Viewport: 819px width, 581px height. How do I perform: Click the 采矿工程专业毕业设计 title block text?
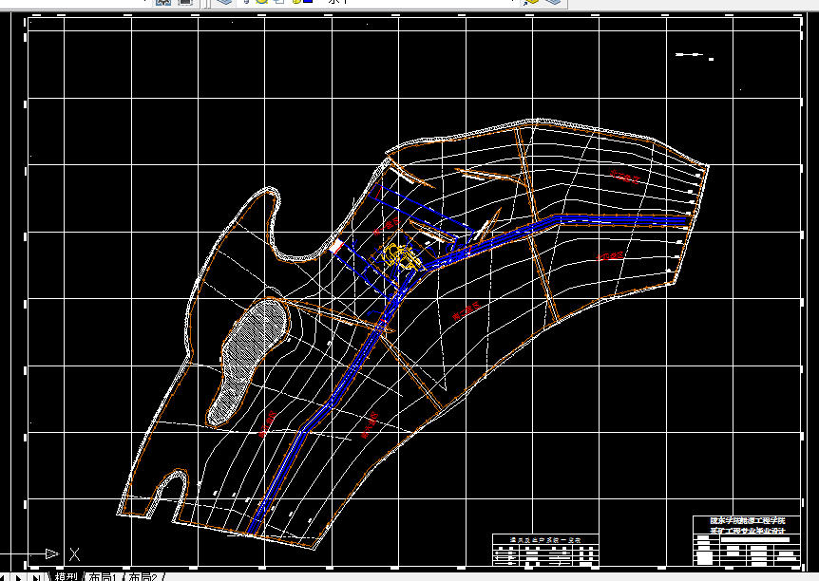[x=748, y=531]
